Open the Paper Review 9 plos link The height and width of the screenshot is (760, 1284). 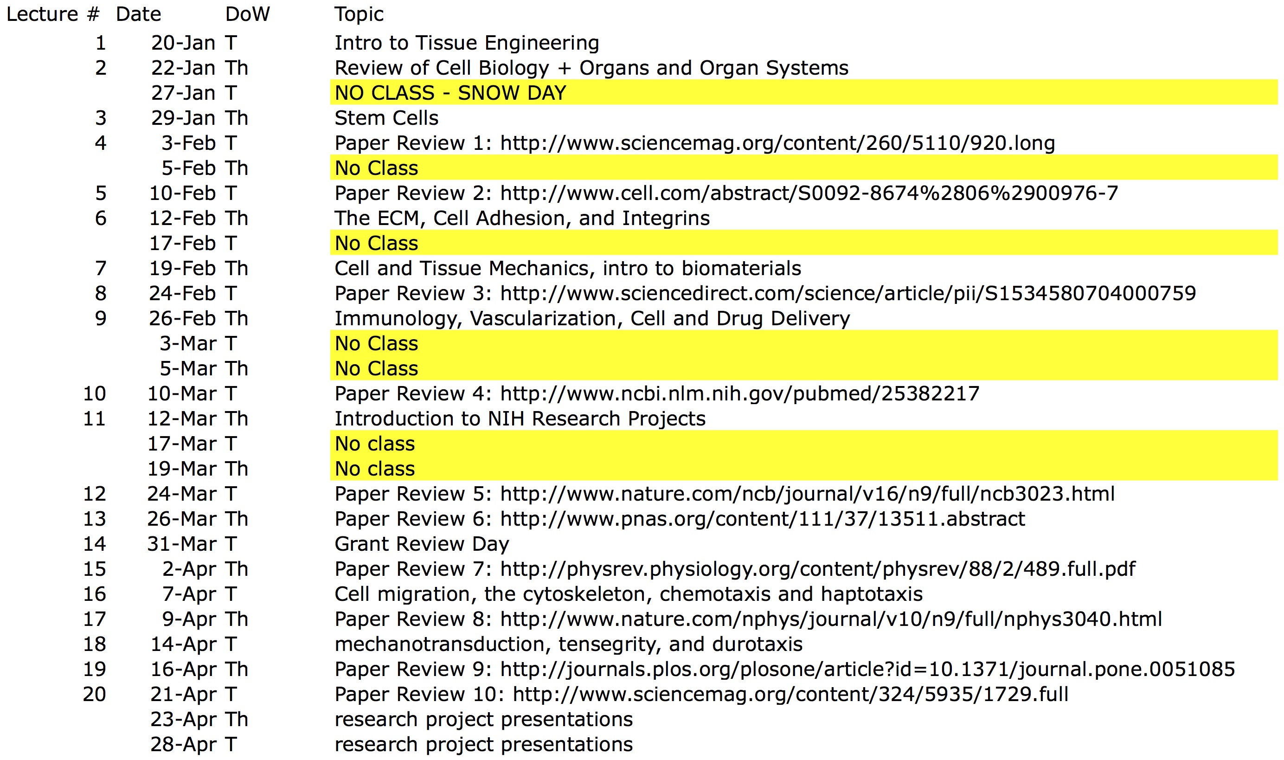pos(867,670)
